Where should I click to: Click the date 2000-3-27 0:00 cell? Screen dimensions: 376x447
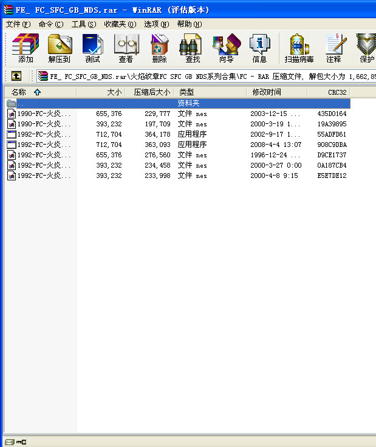(x=276, y=165)
